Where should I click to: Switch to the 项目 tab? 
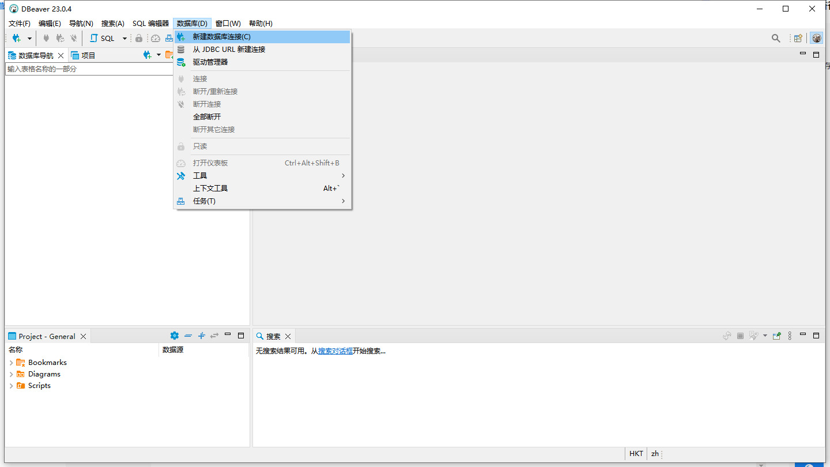point(83,55)
